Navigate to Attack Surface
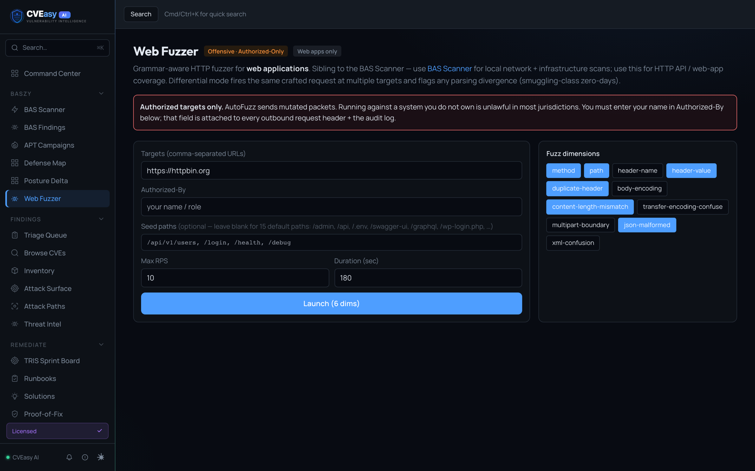This screenshot has height=471, width=755. pyautogui.click(x=57, y=289)
